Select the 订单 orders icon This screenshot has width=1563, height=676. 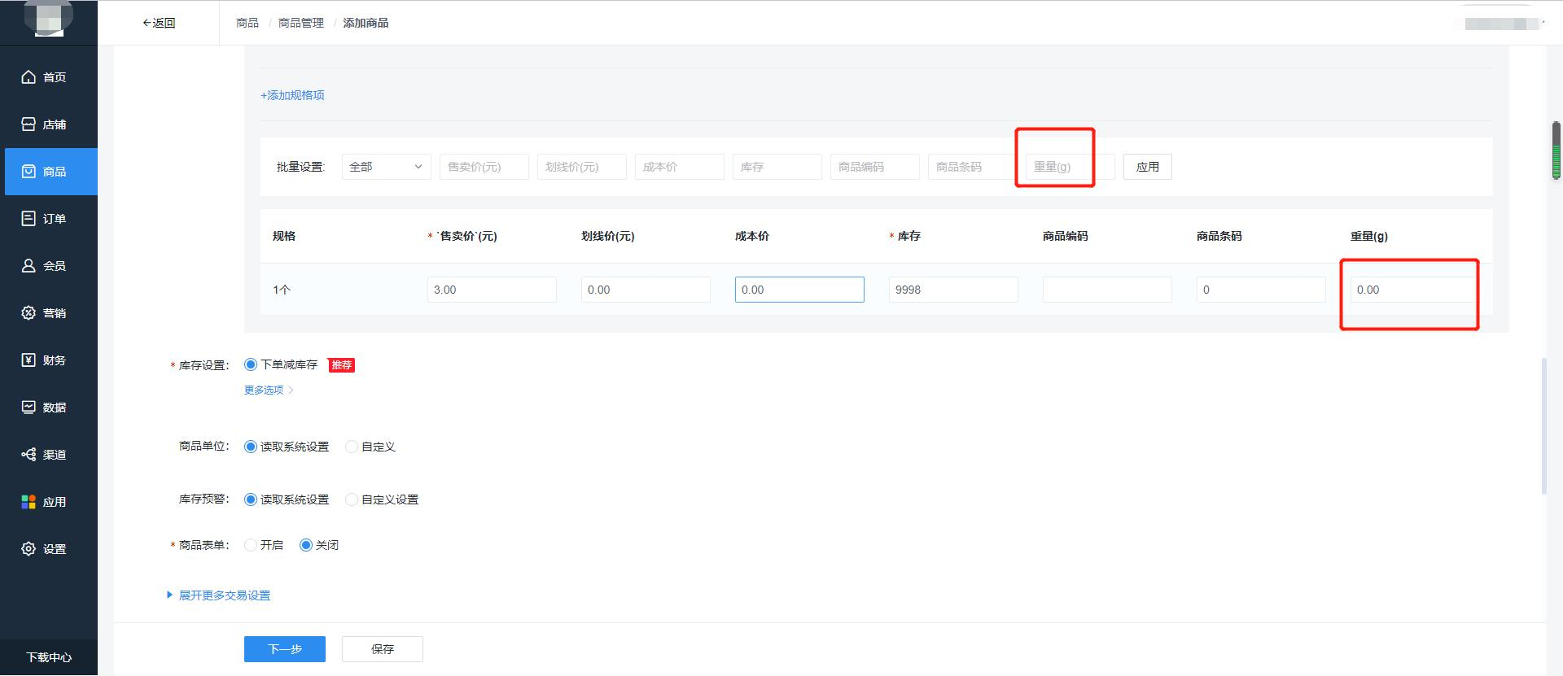coord(28,219)
